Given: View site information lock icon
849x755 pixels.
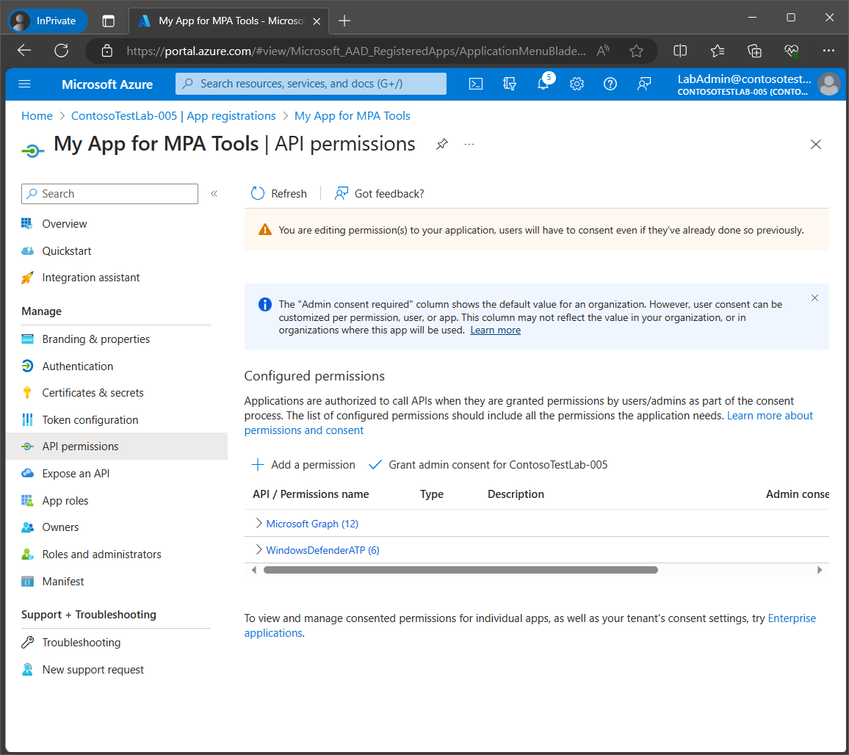Looking at the screenshot, I should pyautogui.click(x=107, y=51).
